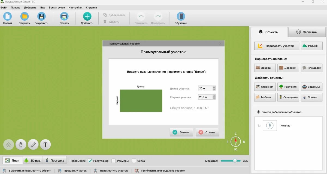
Task: Click the lock icon beside Компас
Action: (x=259, y=126)
